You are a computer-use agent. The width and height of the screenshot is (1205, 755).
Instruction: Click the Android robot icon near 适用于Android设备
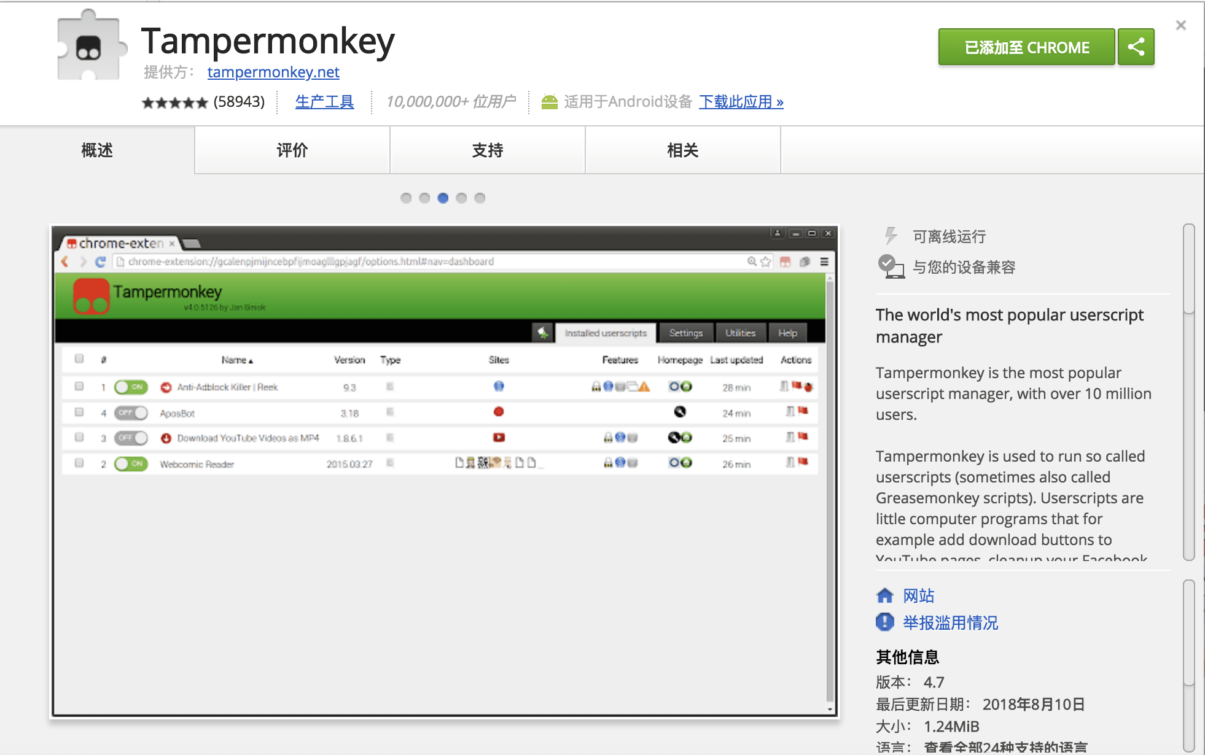551,101
